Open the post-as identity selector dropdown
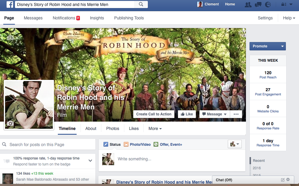The image size is (299, 186). click(x=235, y=144)
